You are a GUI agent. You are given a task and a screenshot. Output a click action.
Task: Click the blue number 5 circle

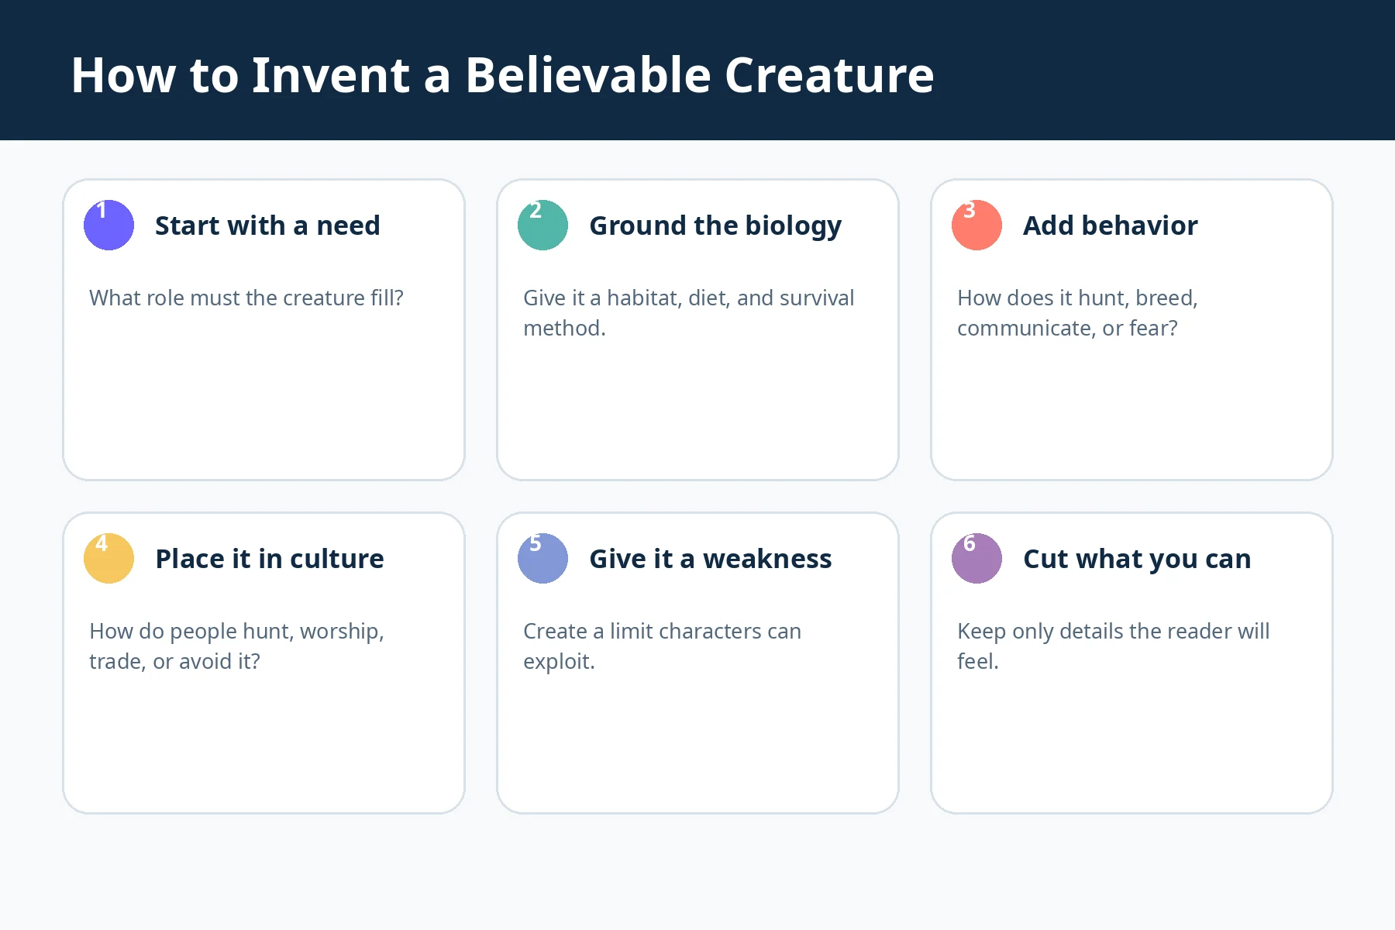[542, 558]
